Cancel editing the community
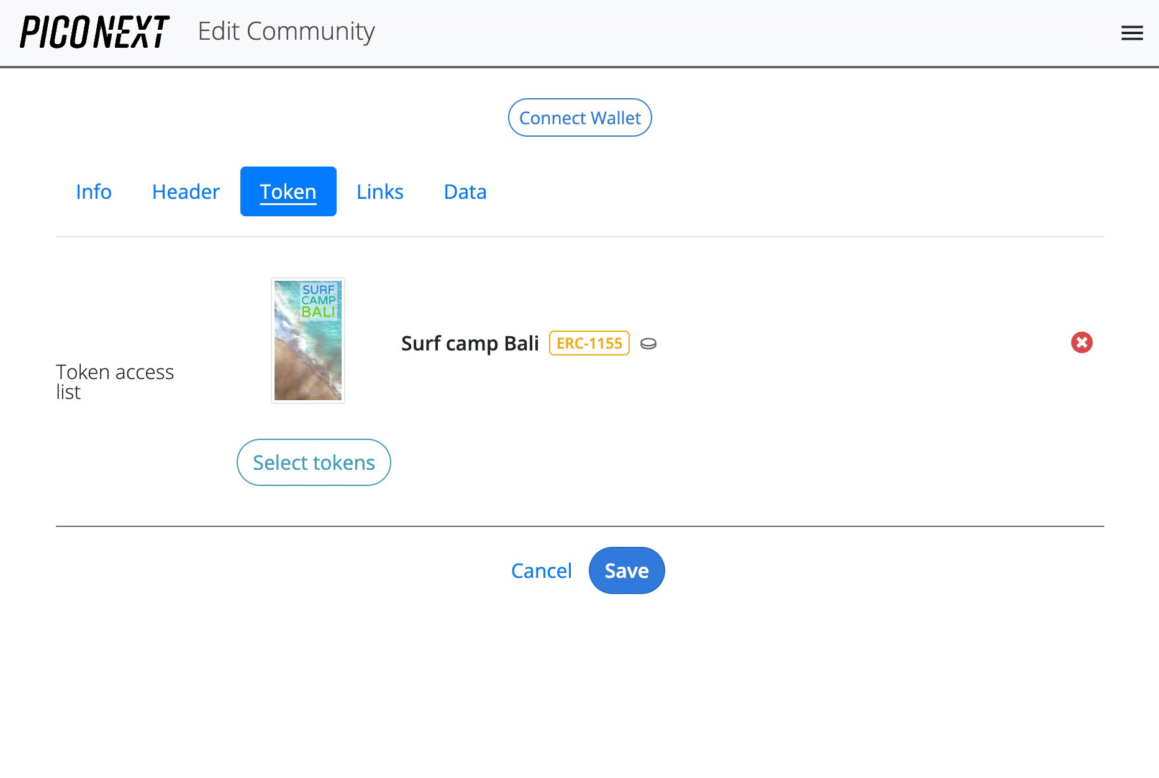 point(541,570)
